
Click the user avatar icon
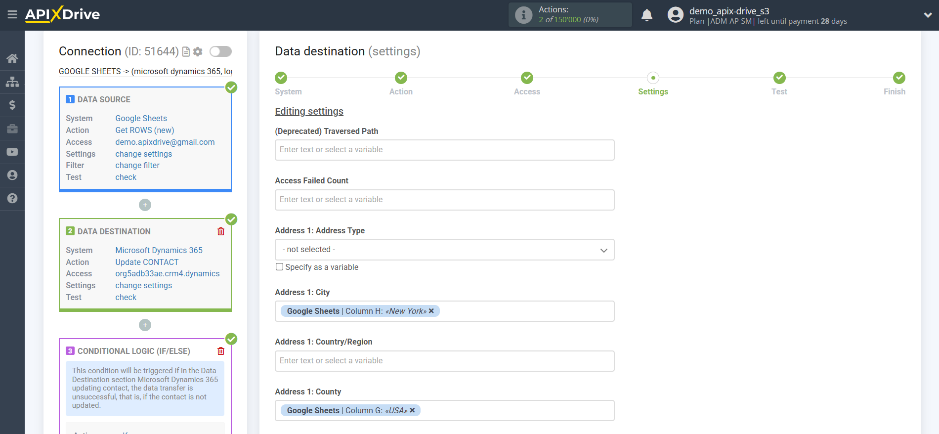click(x=675, y=15)
